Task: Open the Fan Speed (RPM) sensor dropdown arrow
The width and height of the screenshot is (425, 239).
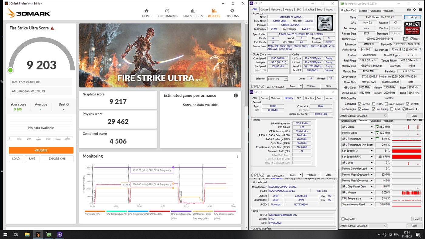Action: coord(372,157)
